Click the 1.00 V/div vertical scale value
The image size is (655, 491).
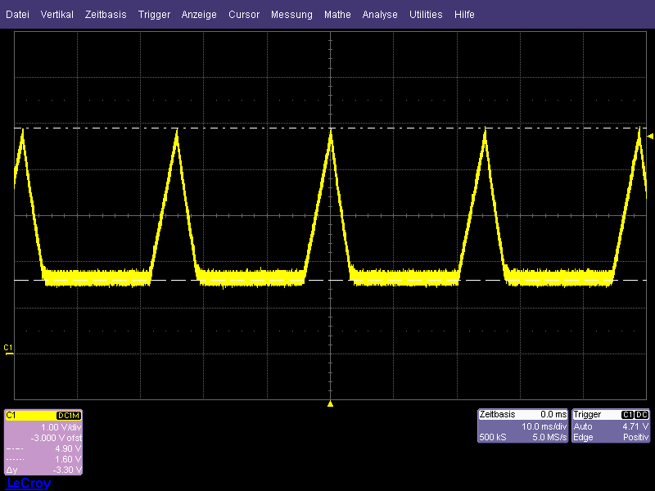point(61,427)
